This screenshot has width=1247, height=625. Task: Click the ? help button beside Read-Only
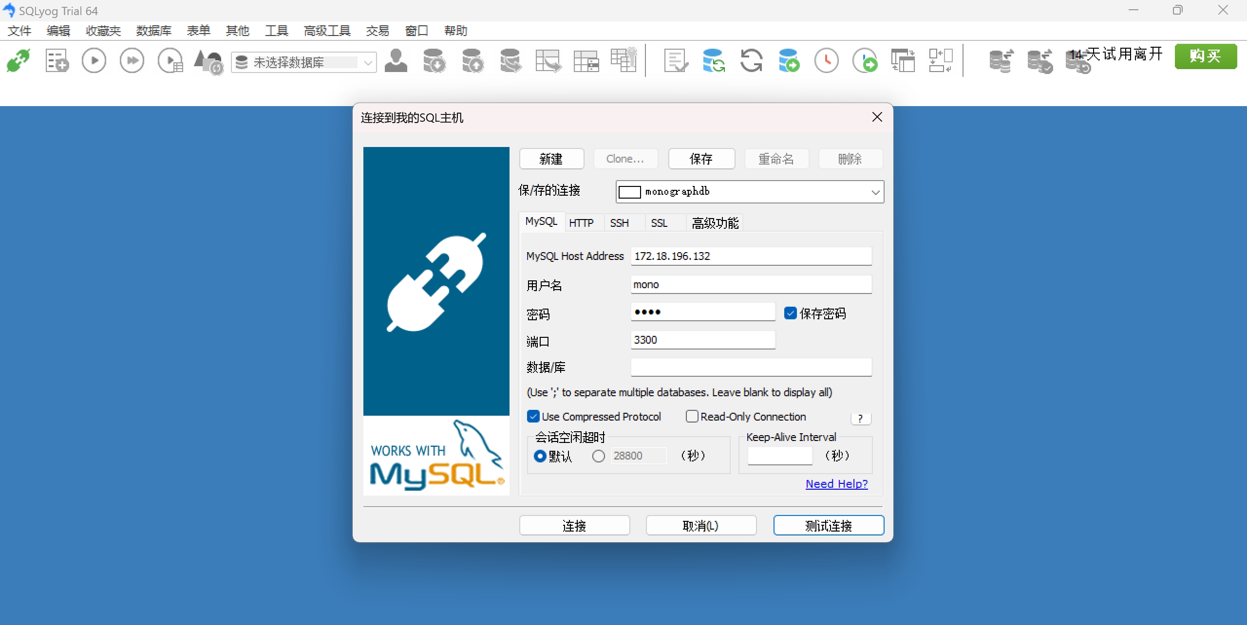[x=860, y=418]
